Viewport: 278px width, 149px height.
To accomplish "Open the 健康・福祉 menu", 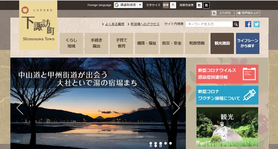I will 147,43.
